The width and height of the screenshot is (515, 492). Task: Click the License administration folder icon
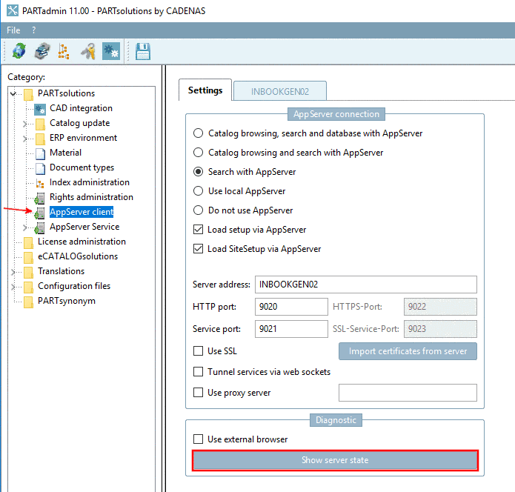pyautogui.click(x=29, y=242)
